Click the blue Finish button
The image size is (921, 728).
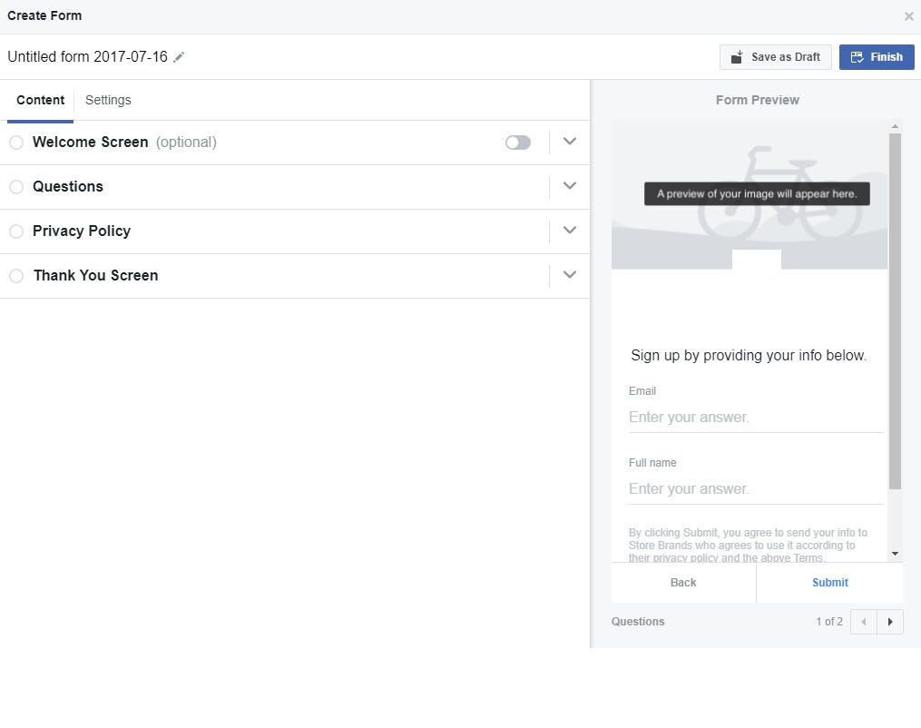point(877,57)
